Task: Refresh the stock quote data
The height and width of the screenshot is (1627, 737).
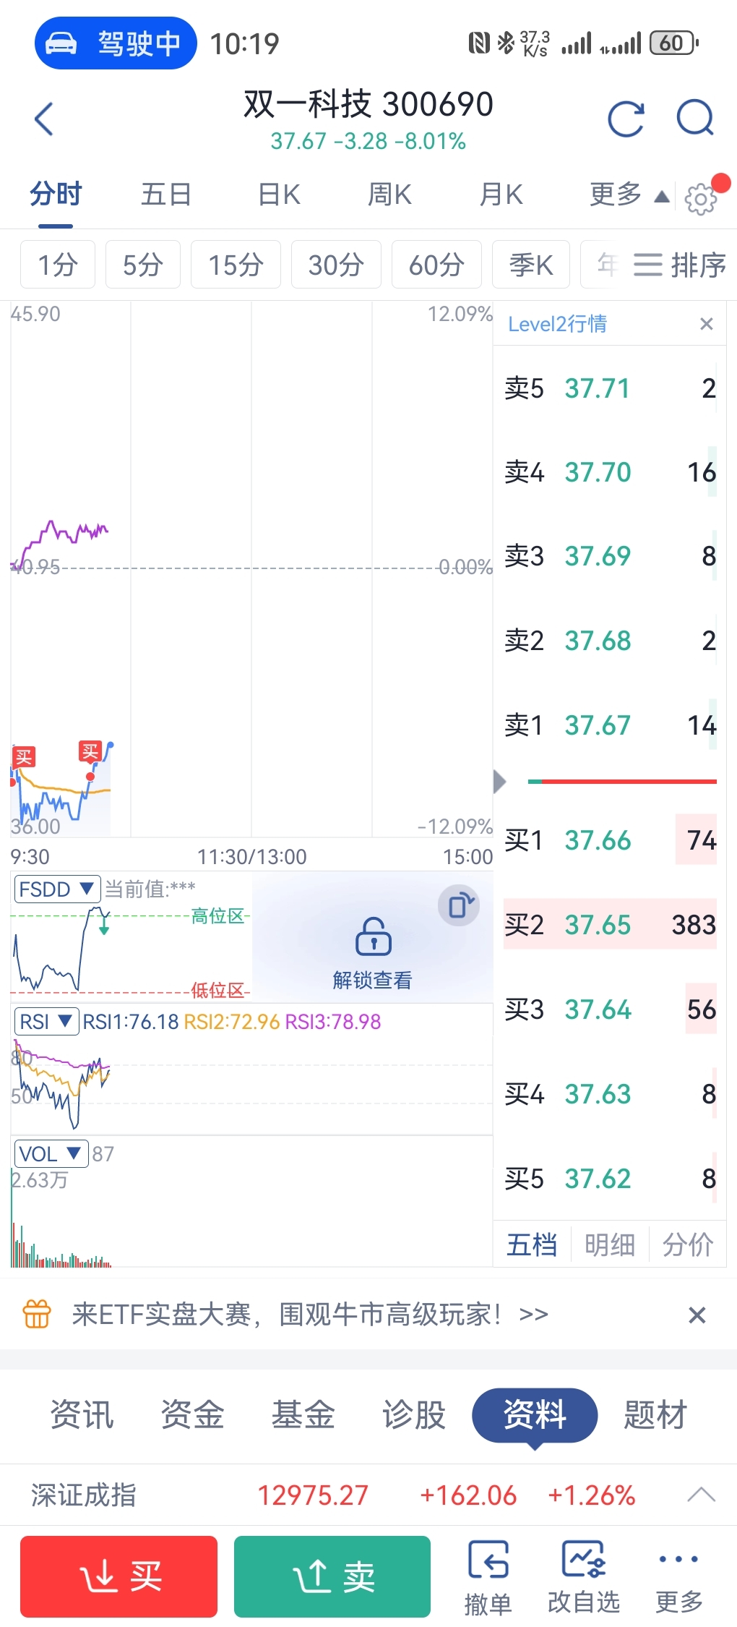Action: 625,119
